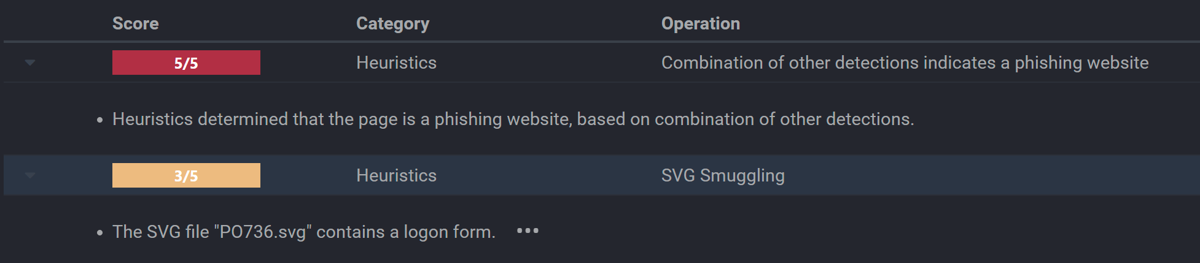Image resolution: width=1200 pixels, height=263 pixels.
Task: Sort by the Score column header
Action: 136,23
